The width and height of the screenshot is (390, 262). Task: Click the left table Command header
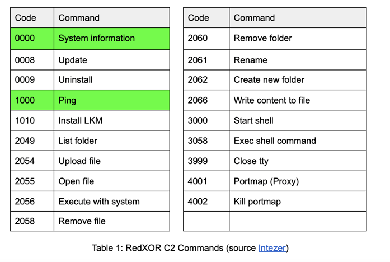click(112, 18)
